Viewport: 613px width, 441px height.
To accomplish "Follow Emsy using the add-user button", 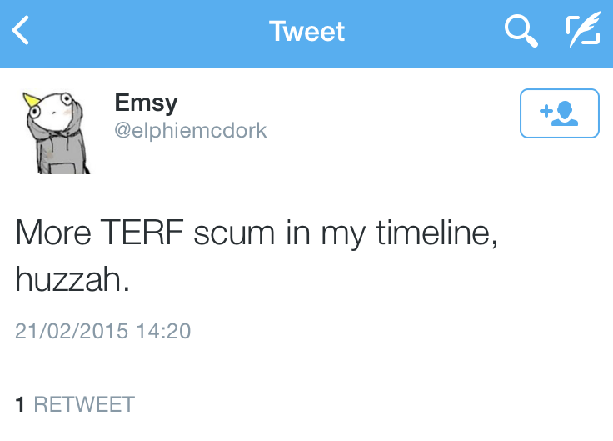I will pyautogui.click(x=559, y=113).
